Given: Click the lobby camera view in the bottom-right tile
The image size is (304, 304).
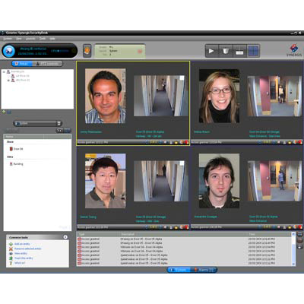Looking at the screenshot, I should (x=274, y=181).
